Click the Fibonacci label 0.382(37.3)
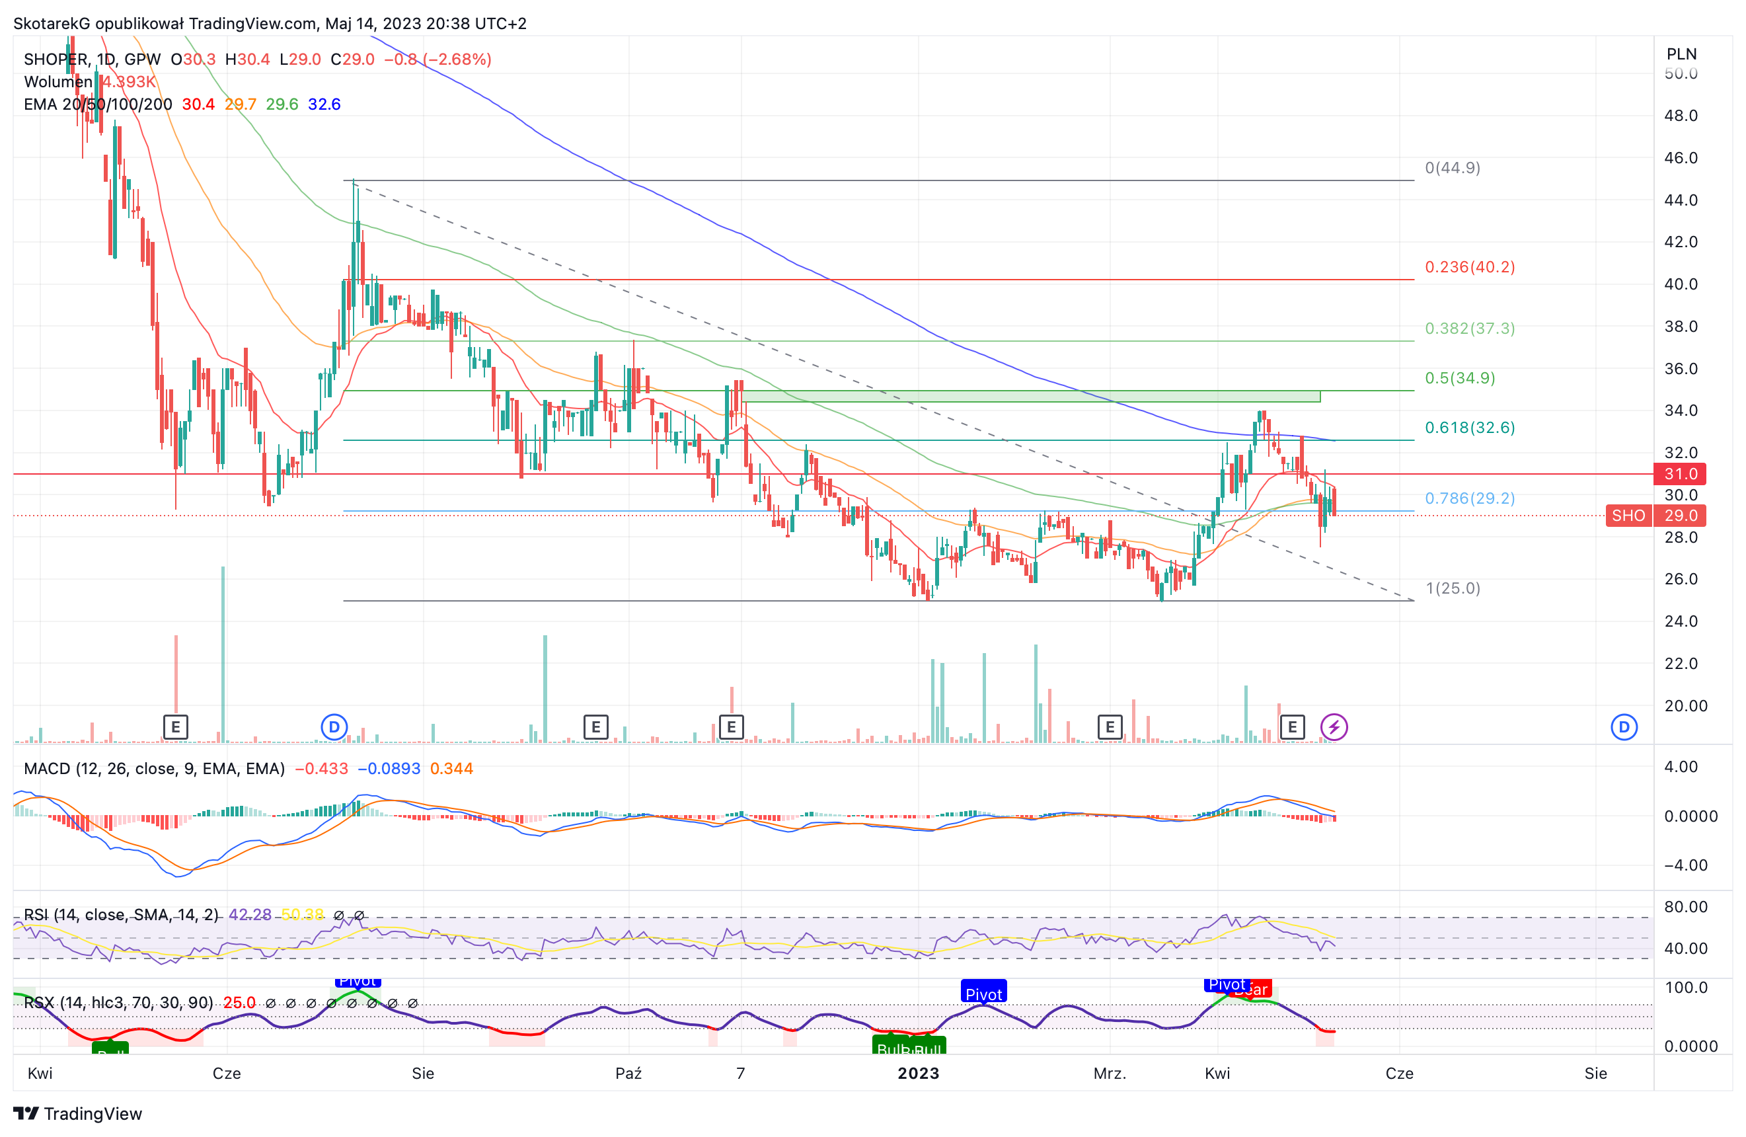This screenshot has width=1746, height=1137. click(1470, 329)
